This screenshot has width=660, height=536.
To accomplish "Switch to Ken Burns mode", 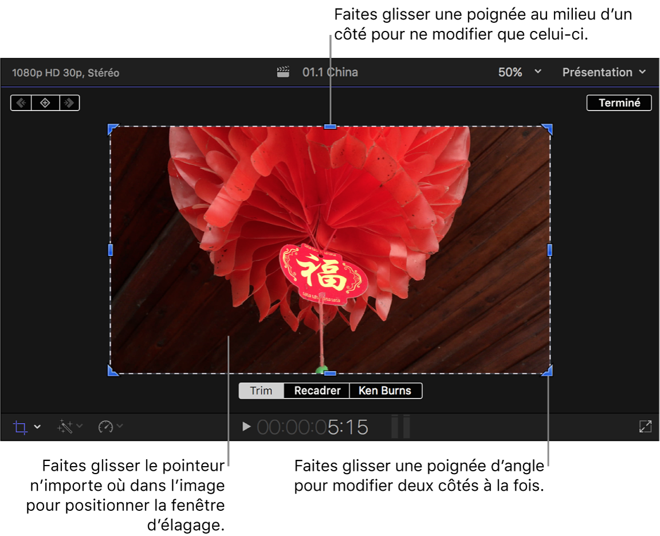I will (x=385, y=391).
